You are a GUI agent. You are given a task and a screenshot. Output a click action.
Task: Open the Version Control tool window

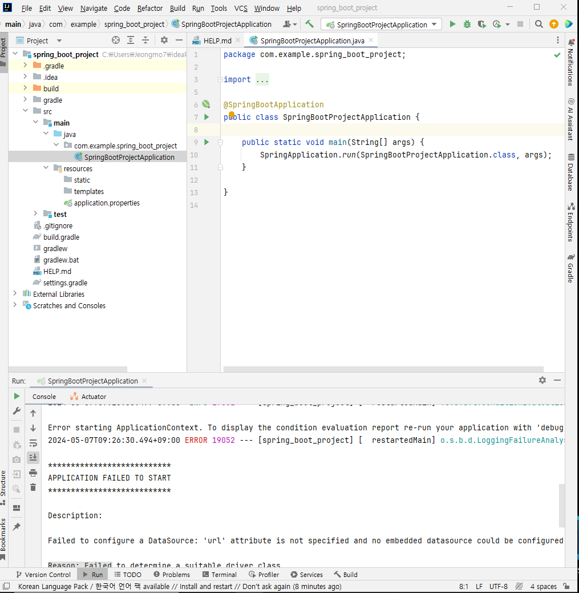coord(43,575)
